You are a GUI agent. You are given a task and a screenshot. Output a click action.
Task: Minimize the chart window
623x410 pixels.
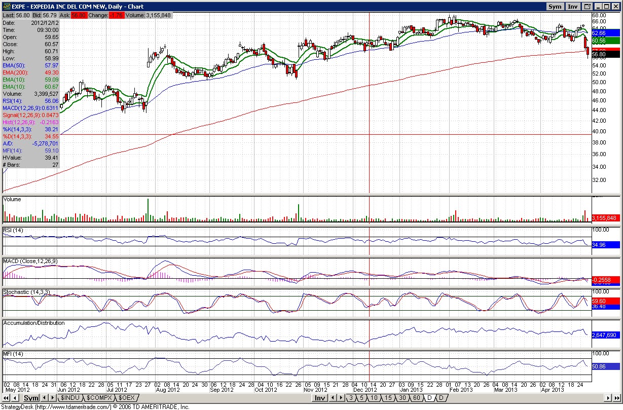(598, 7)
